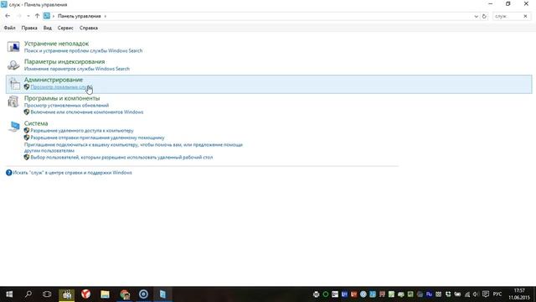Go back with the back arrow
The height and width of the screenshot is (302, 536).
click(8, 16)
